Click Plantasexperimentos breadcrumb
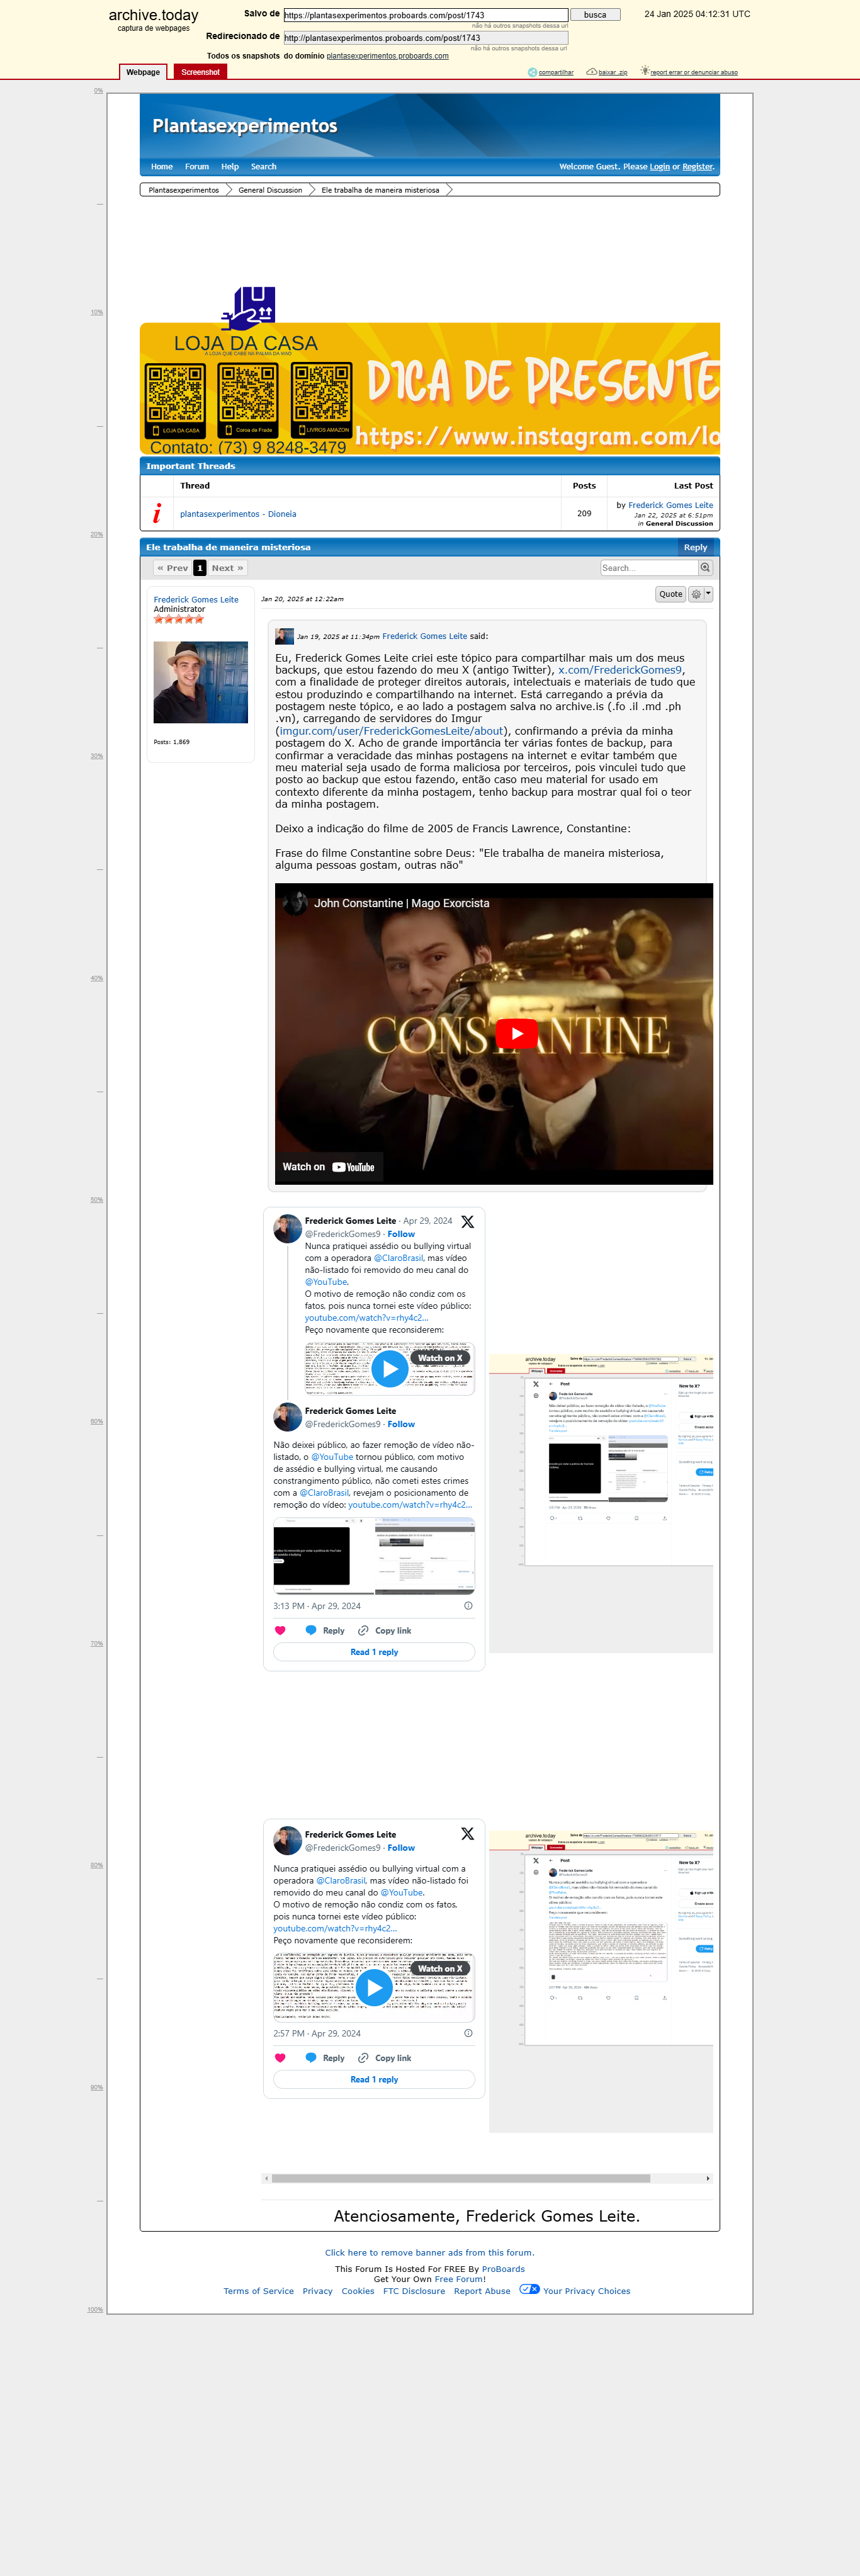Screen dimensions: 860x2576 click(x=184, y=190)
